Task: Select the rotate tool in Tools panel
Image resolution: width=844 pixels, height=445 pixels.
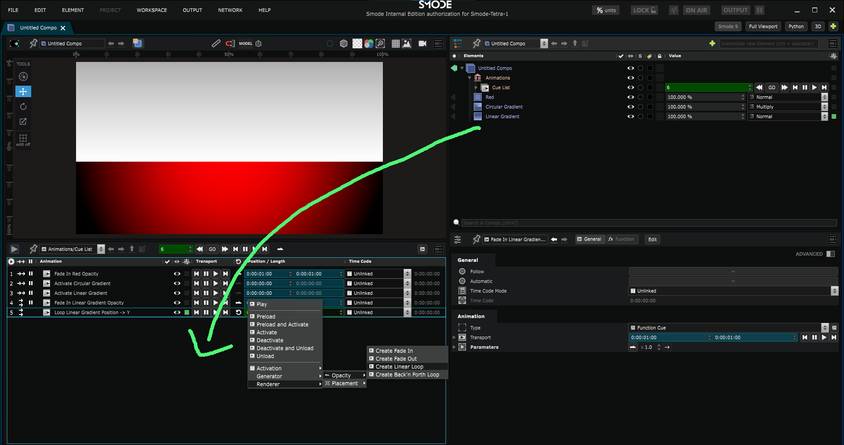Action: tap(23, 106)
